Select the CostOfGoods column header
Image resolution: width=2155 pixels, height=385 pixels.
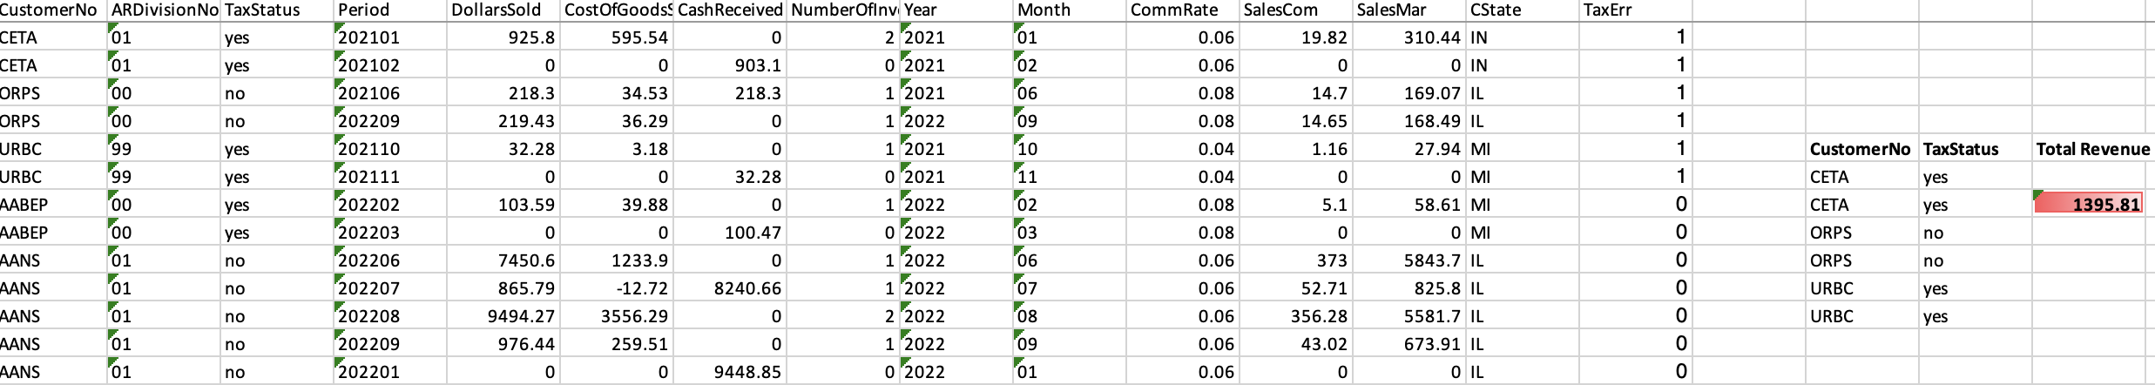click(x=618, y=10)
